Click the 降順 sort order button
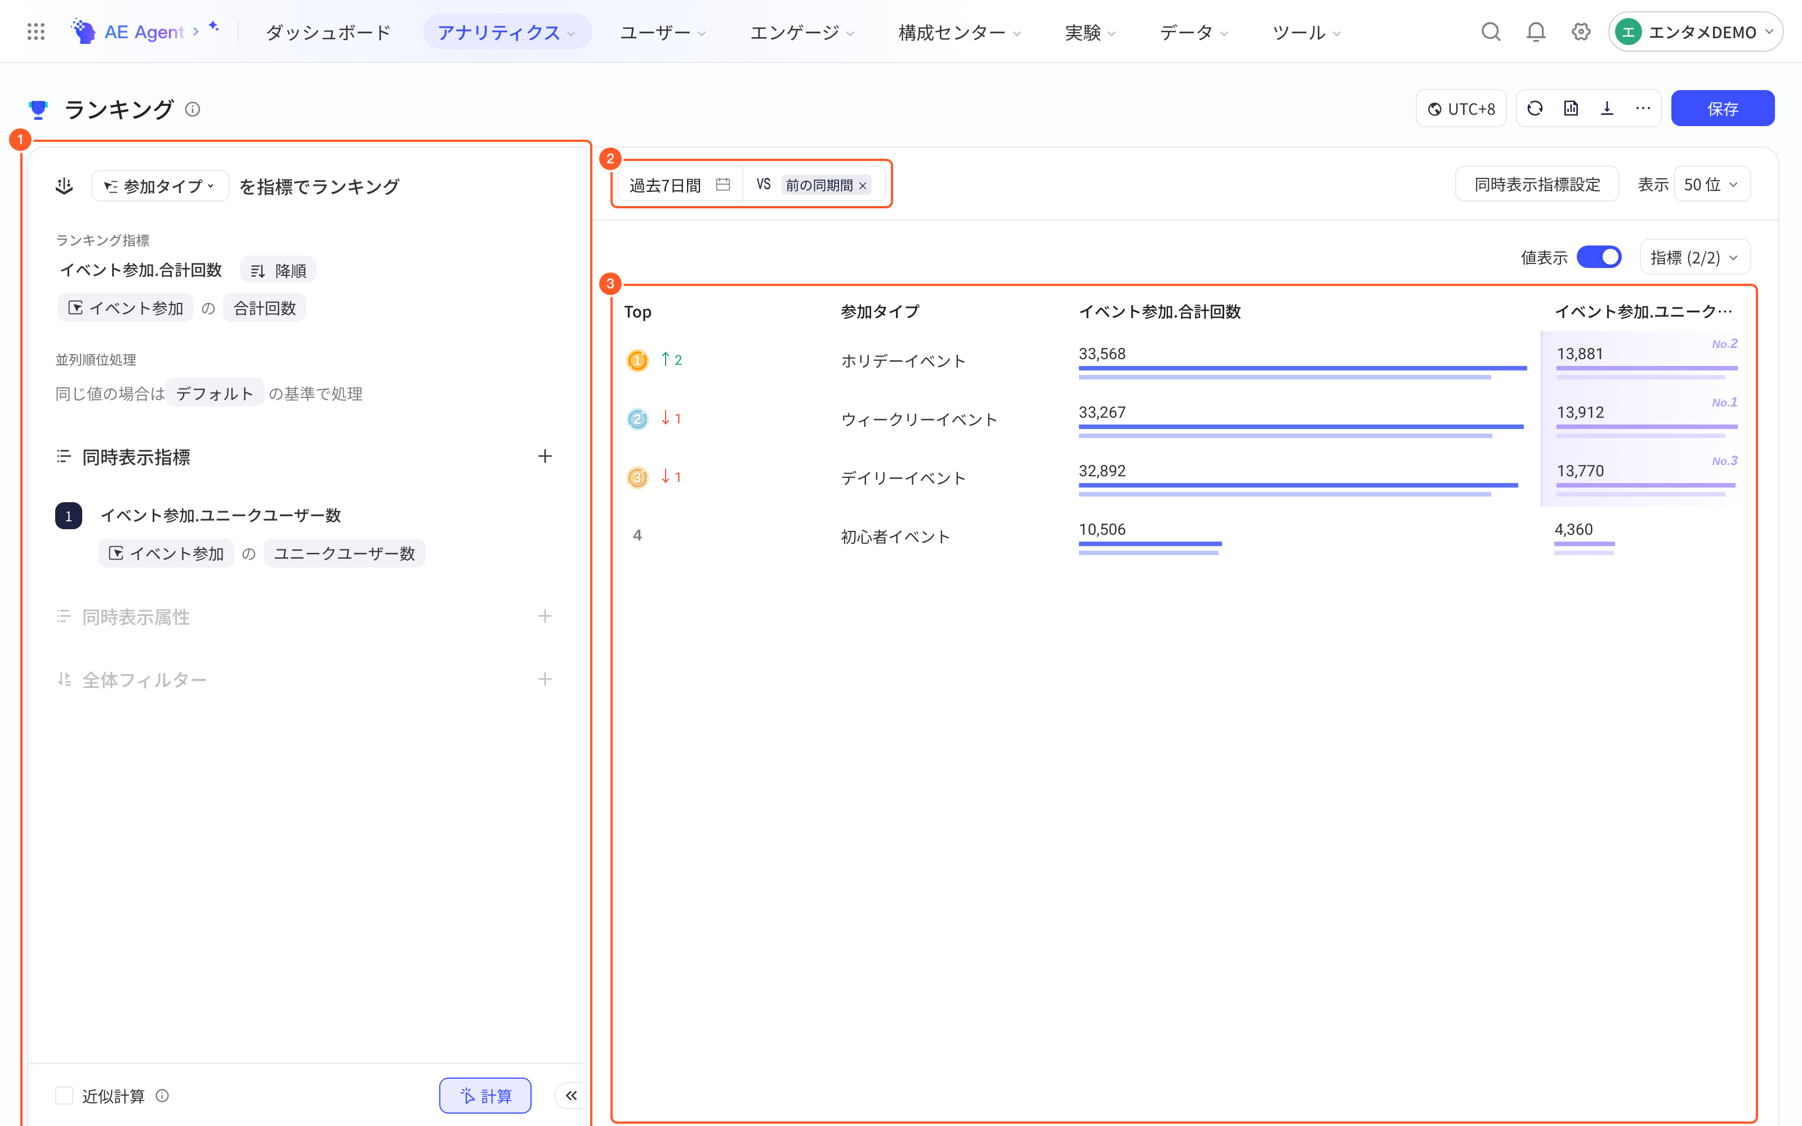The height and width of the screenshot is (1126, 1802). (278, 270)
